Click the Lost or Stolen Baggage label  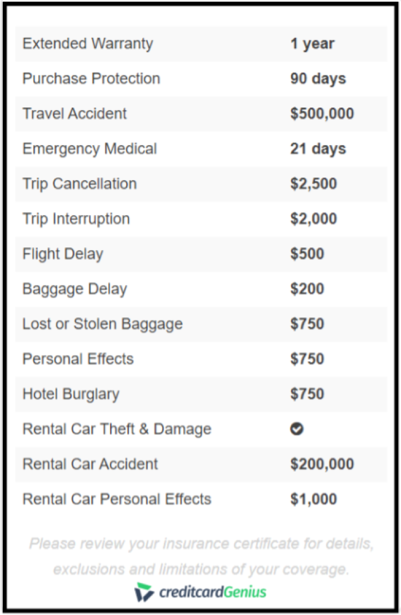pyautogui.click(x=103, y=324)
